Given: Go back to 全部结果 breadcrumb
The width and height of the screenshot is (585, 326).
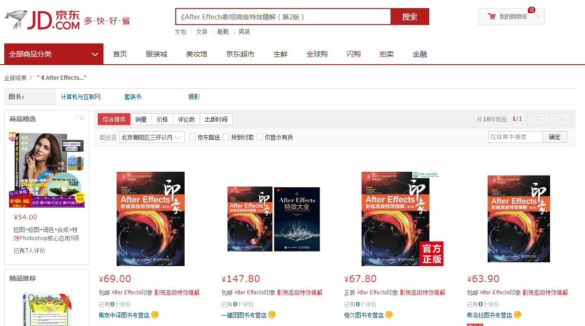Looking at the screenshot, I should pyautogui.click(x=16, y=78).
